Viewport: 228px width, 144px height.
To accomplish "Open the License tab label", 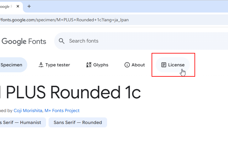I will tap(176, 65).
